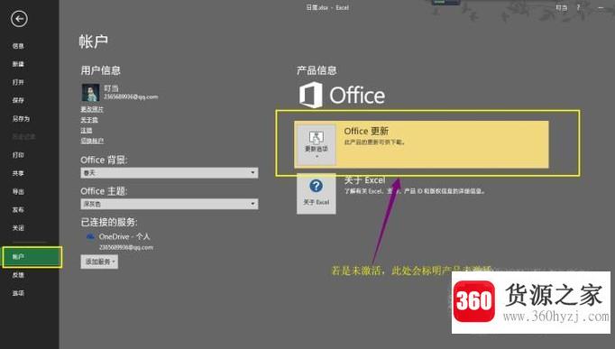The width and height of the screenshot is (615, 349).
Task: Click the 'Office 更新' heading text
Action: coord(366,131)
